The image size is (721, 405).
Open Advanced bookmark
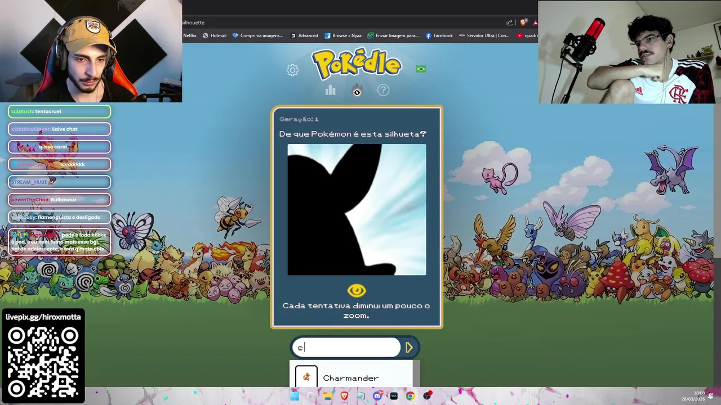(x=304, y=35)
